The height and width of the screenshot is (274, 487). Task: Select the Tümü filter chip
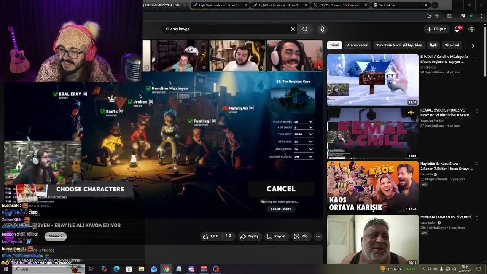(334, 45)
